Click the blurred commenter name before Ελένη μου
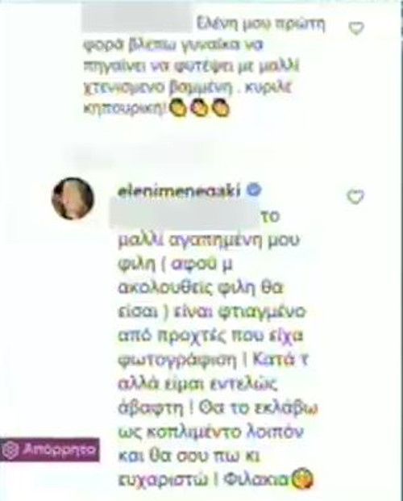This screenshot has height=501, width=403. [x=136, y=20]
